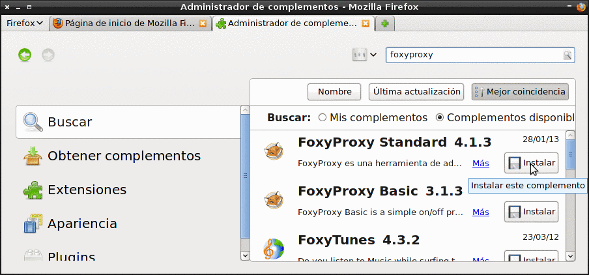This screenshot has width=589, height=275.
Task: Open the Plugins category
Action: 128,255
